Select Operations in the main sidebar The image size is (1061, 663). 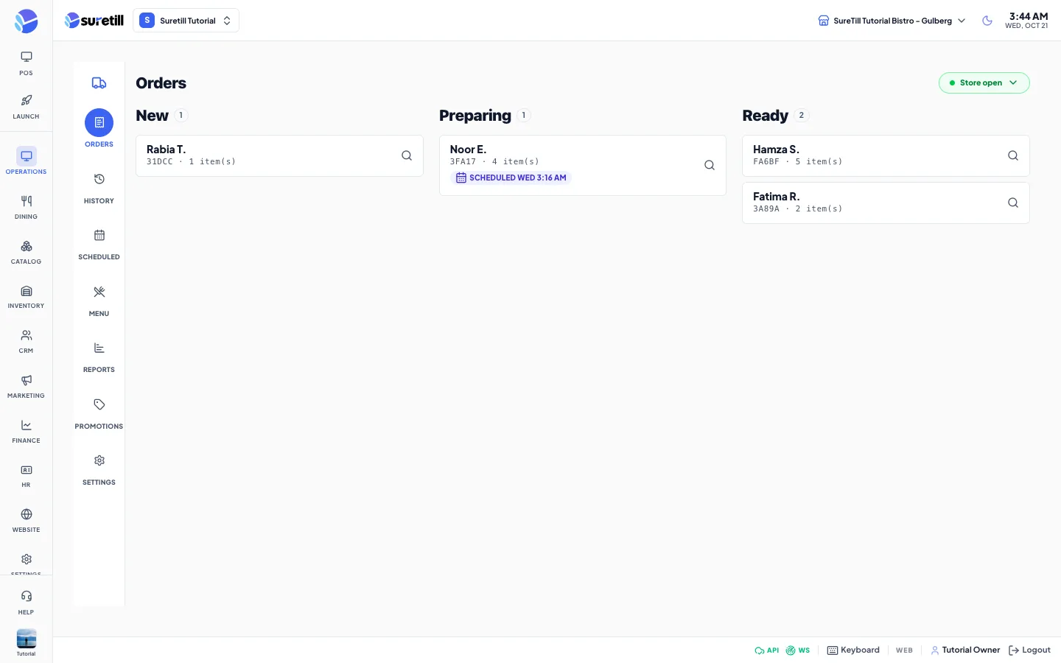26,161
